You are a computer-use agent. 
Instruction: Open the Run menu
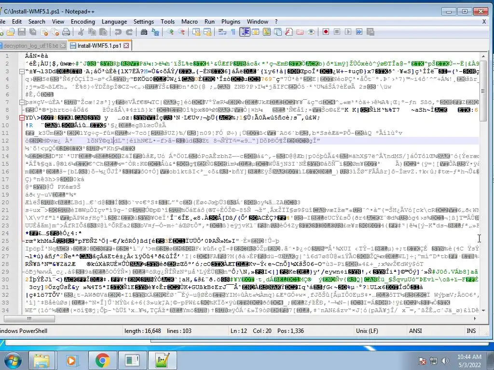pyautogui.click(x=209, y=21)
